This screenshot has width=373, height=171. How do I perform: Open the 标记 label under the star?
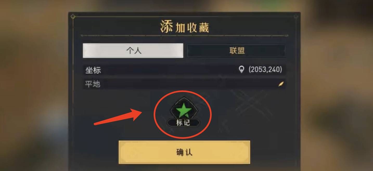click(x=183, y=123)
